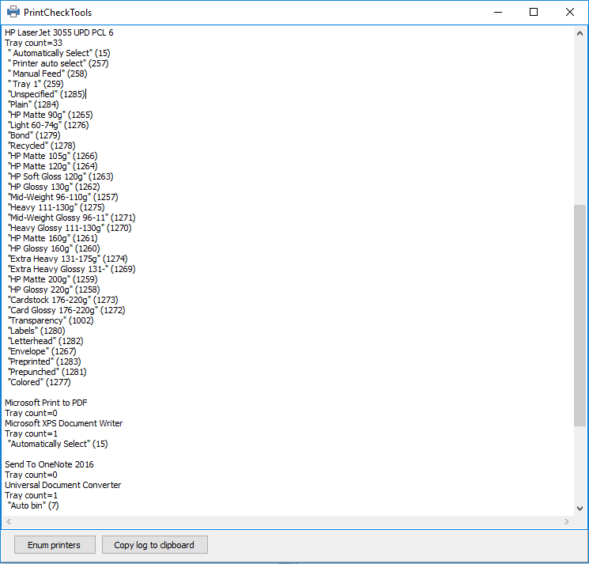This screenshot has width=589, height=564.
Task: Click the log line "HP Glossy 160g" (1260)
Action: pyautogui.click(x=54, y=248)
